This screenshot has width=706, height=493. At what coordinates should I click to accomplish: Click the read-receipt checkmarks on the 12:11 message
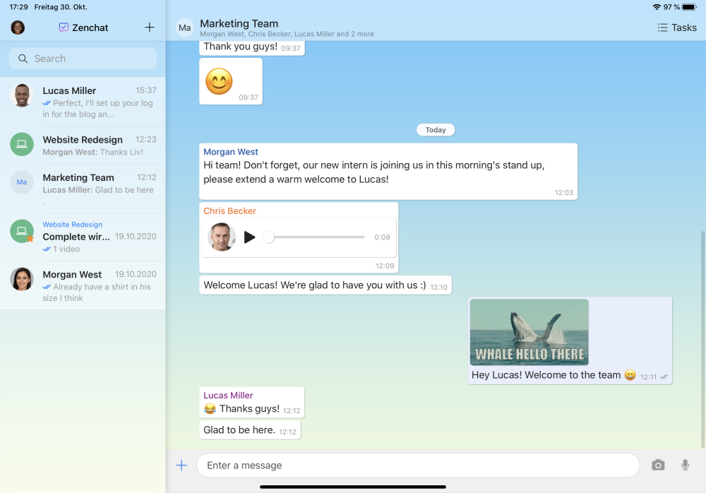pyautogui.click(x=664, y=376)
